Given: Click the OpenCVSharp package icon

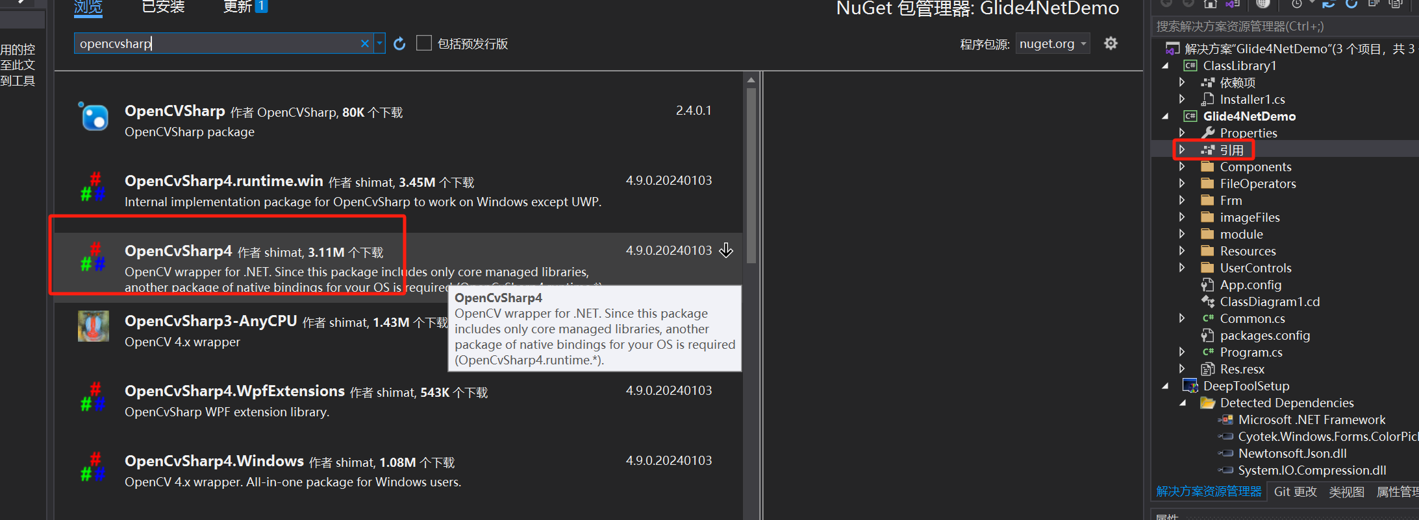Looking at the screenshot, I should [x=94, y=117].
